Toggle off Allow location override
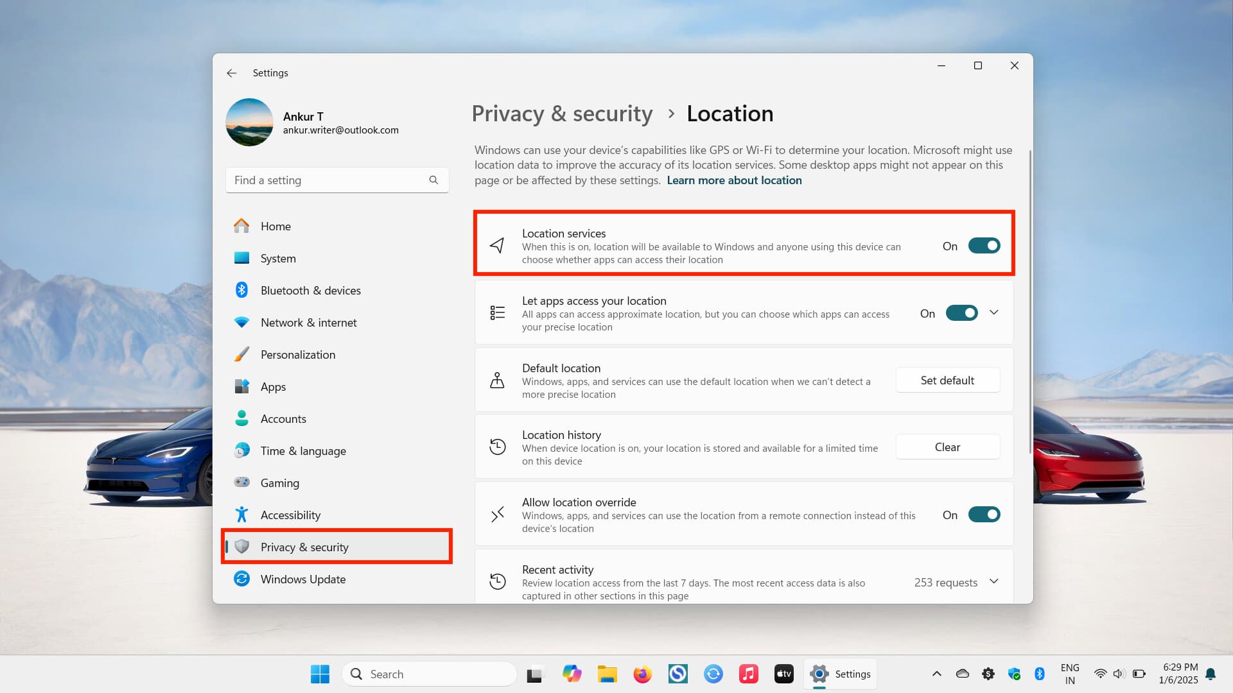 point(984,514)
